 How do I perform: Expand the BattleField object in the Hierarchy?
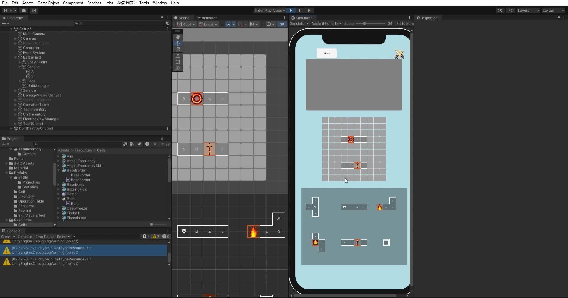(x=15, y=57)
